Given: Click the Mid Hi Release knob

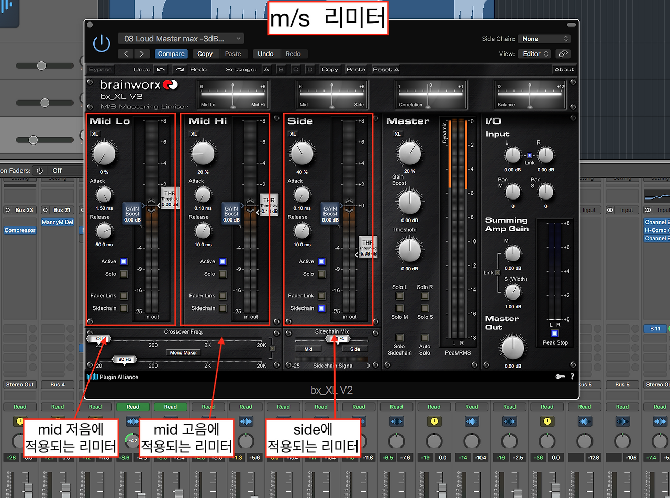Looking at the screenshot, I should (203, 231).
